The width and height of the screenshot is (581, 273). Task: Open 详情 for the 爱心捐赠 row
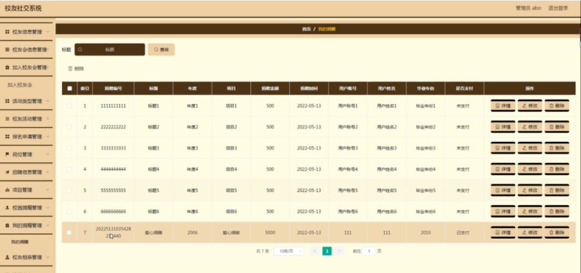503,232
